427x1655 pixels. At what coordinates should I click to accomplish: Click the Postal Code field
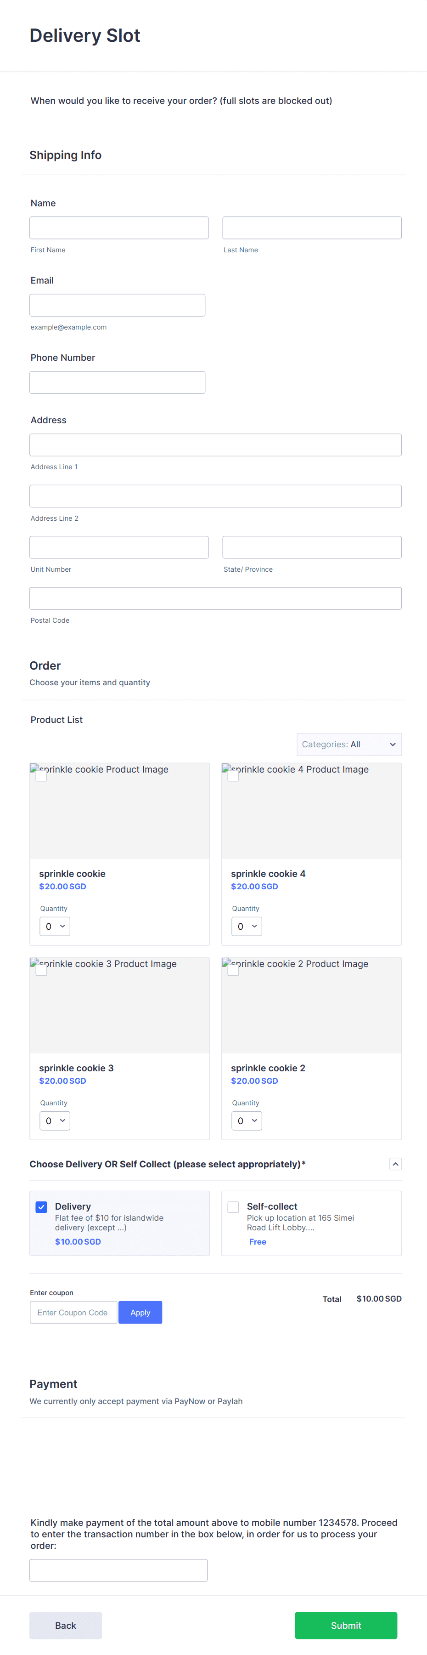click(x=215, y=597)
